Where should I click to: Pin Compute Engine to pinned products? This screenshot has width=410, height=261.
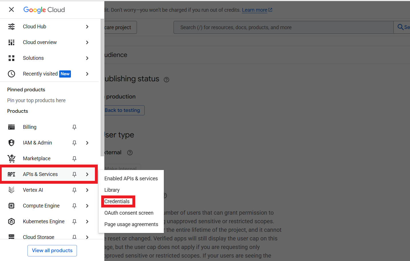tap(74, 206)
